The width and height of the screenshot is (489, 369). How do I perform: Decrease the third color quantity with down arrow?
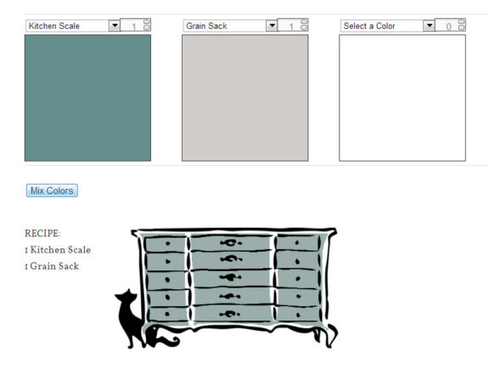pos(462,28)
